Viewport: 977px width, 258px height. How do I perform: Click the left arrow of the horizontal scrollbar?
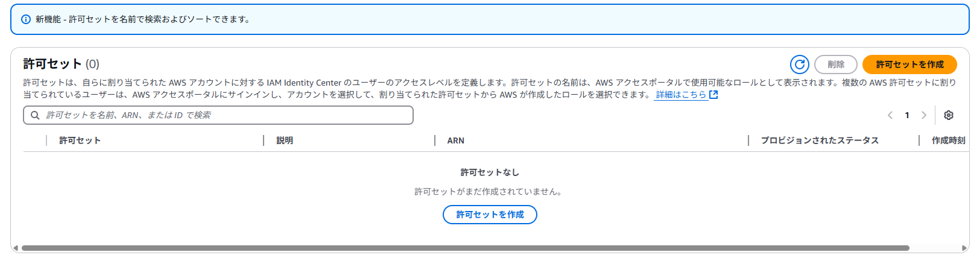(16, 248)
